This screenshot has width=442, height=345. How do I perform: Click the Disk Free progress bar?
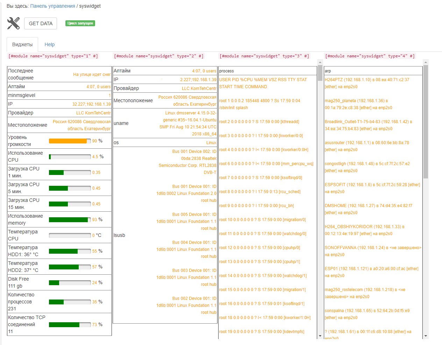point(70,283)
